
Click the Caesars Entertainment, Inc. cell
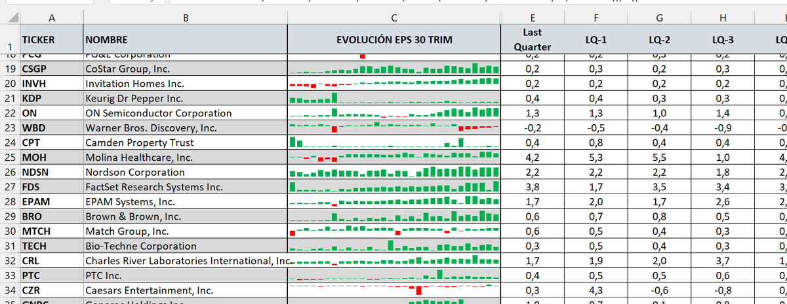(186, 290)
